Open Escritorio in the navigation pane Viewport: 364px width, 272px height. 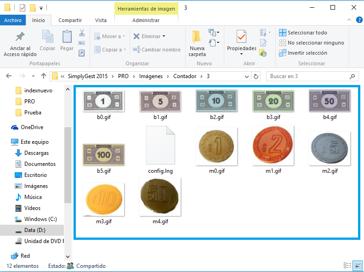[x=31, y=175]
